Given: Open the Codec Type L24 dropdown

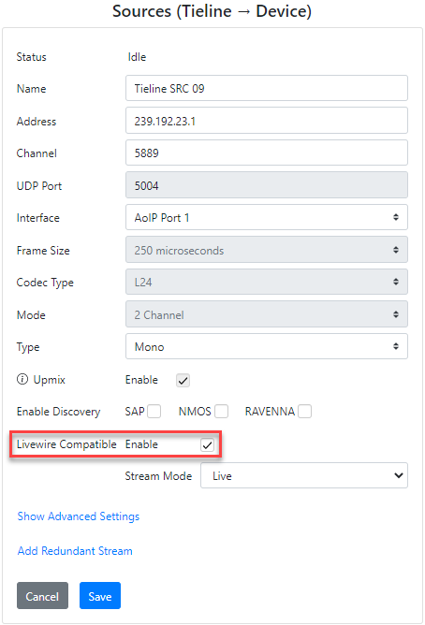Looking at the screenshot, I should (x=266, y=283).
